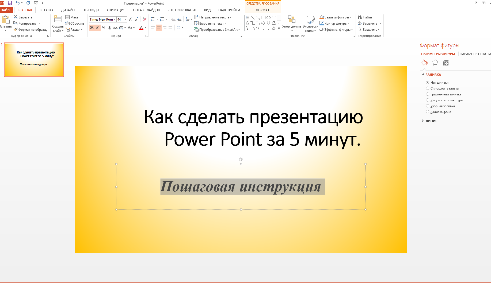
Task: Toggle underline Ч formatting
Action: tap(104, 28)
